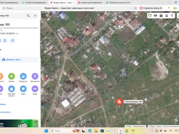Open street photos camera layer icon
The width and height of the screenshot is (179, 134).
pos(161,16)
